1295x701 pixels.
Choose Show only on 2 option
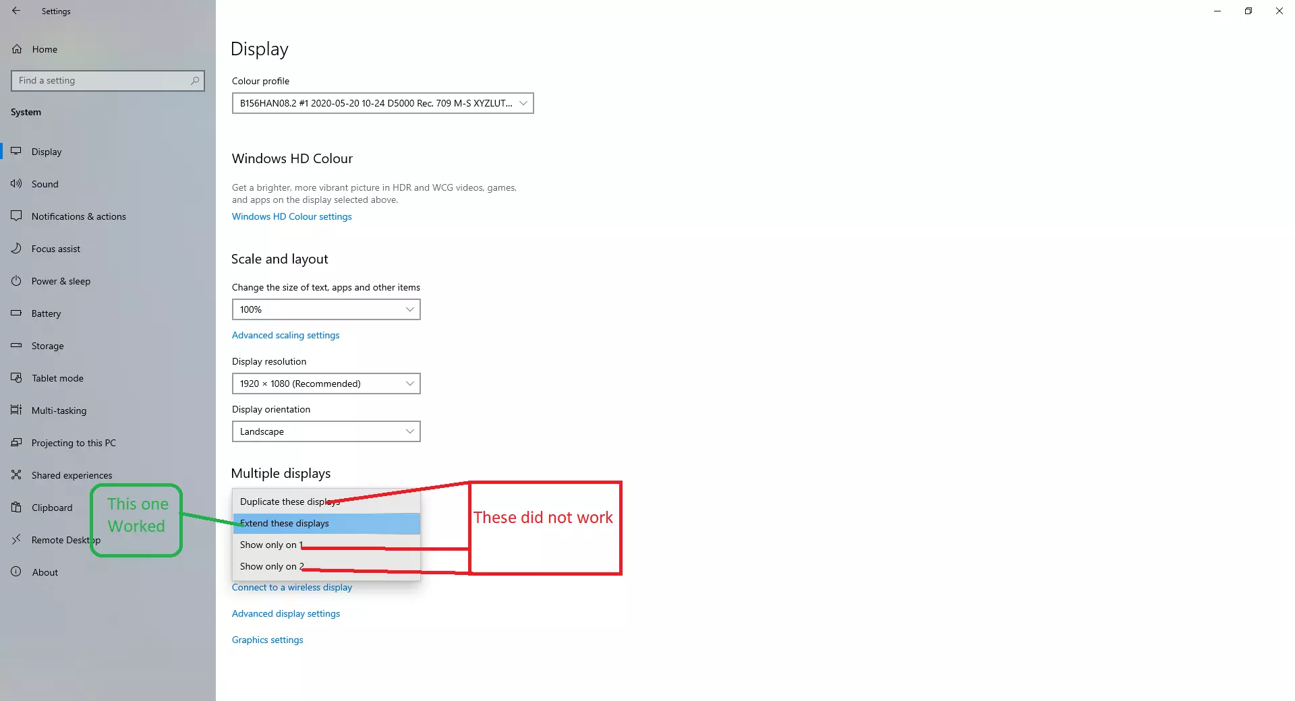[326, 566]
